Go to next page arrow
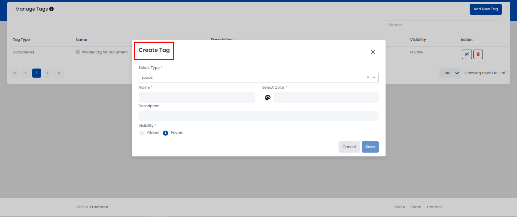Screen dimensions: 517x217 (x=48, y=73)
